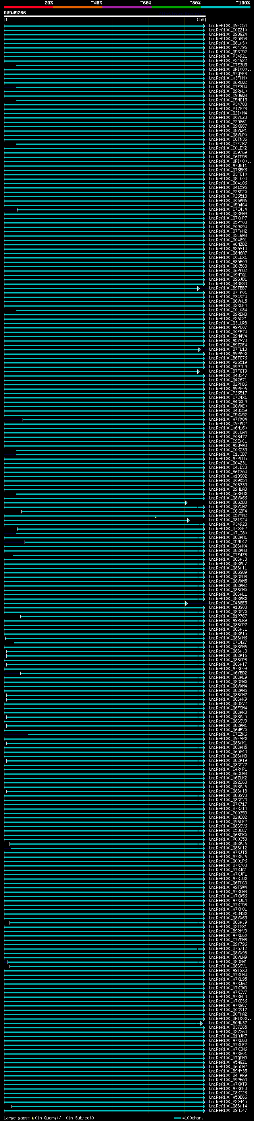Select label UniRef100_C9EAC1
This screenshot has width=254, height=1121.
[228, 441]
